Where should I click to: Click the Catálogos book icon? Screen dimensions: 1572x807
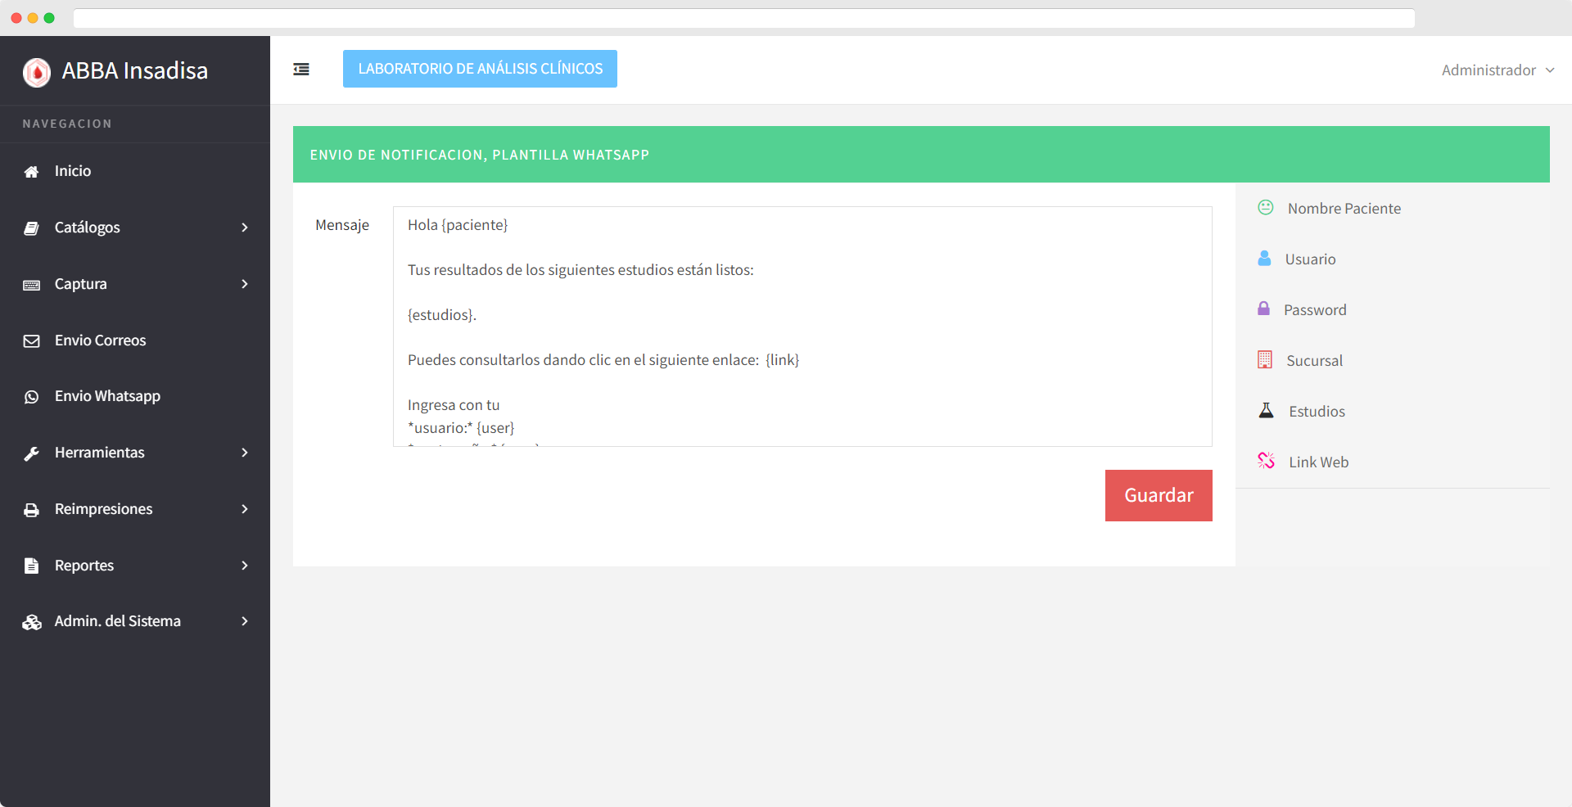coord(31,228)
